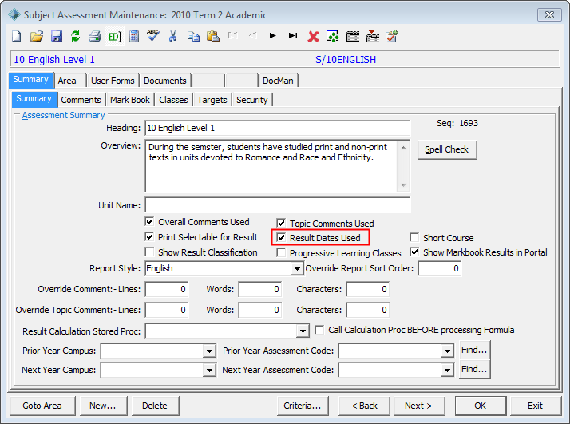Save using the floppy disk icon
This screenshot has width=570, height=424.
[57, 36]
